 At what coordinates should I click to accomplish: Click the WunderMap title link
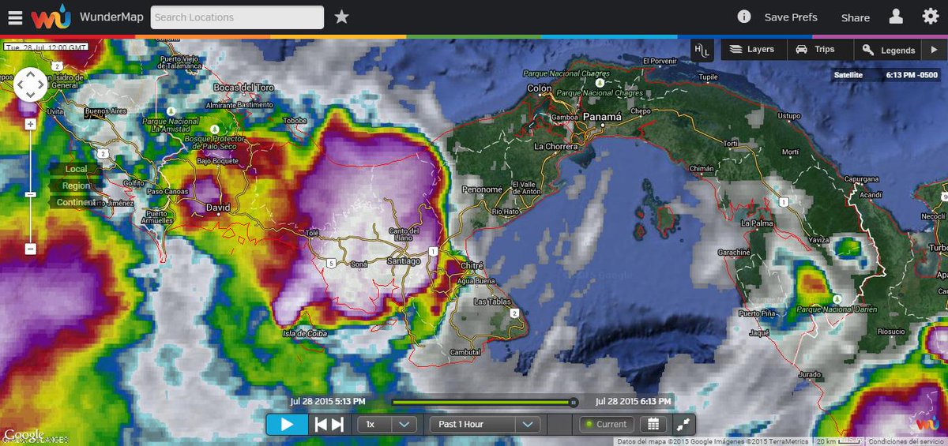111,17
